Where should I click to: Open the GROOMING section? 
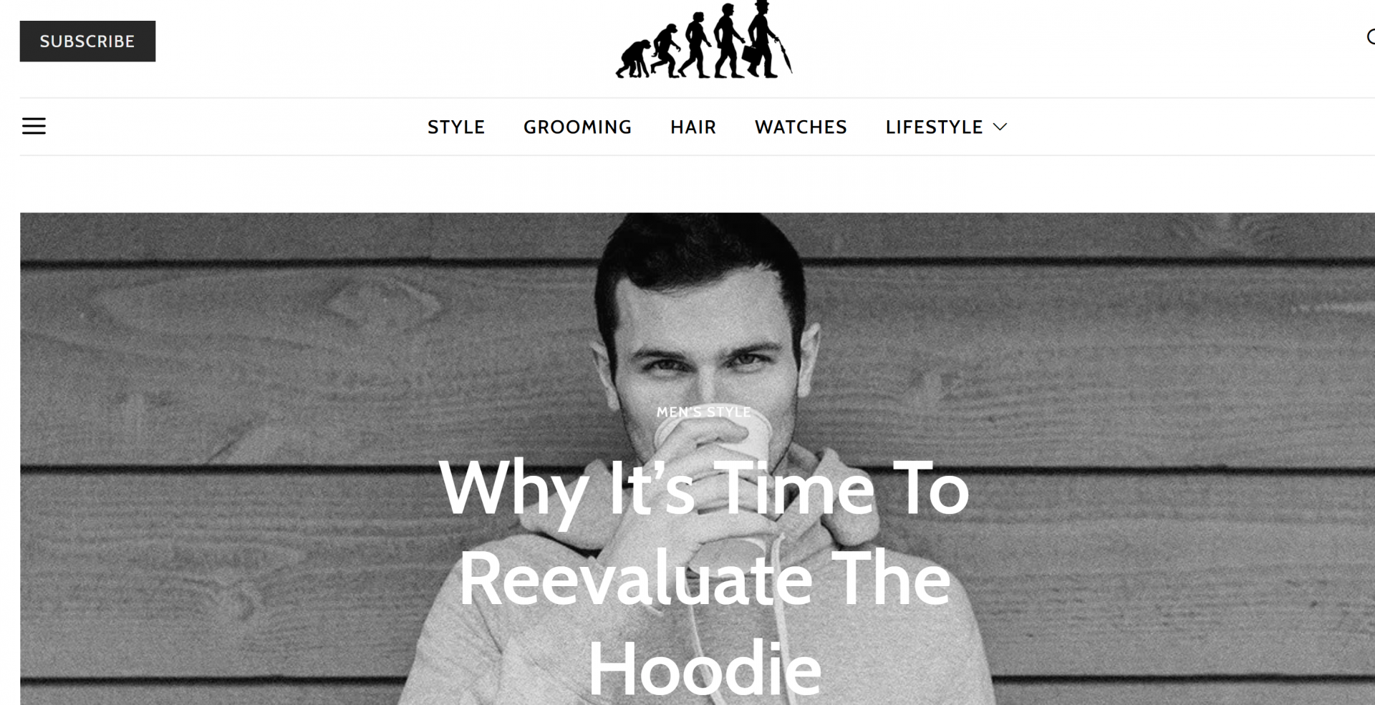[x=577, y=127]
